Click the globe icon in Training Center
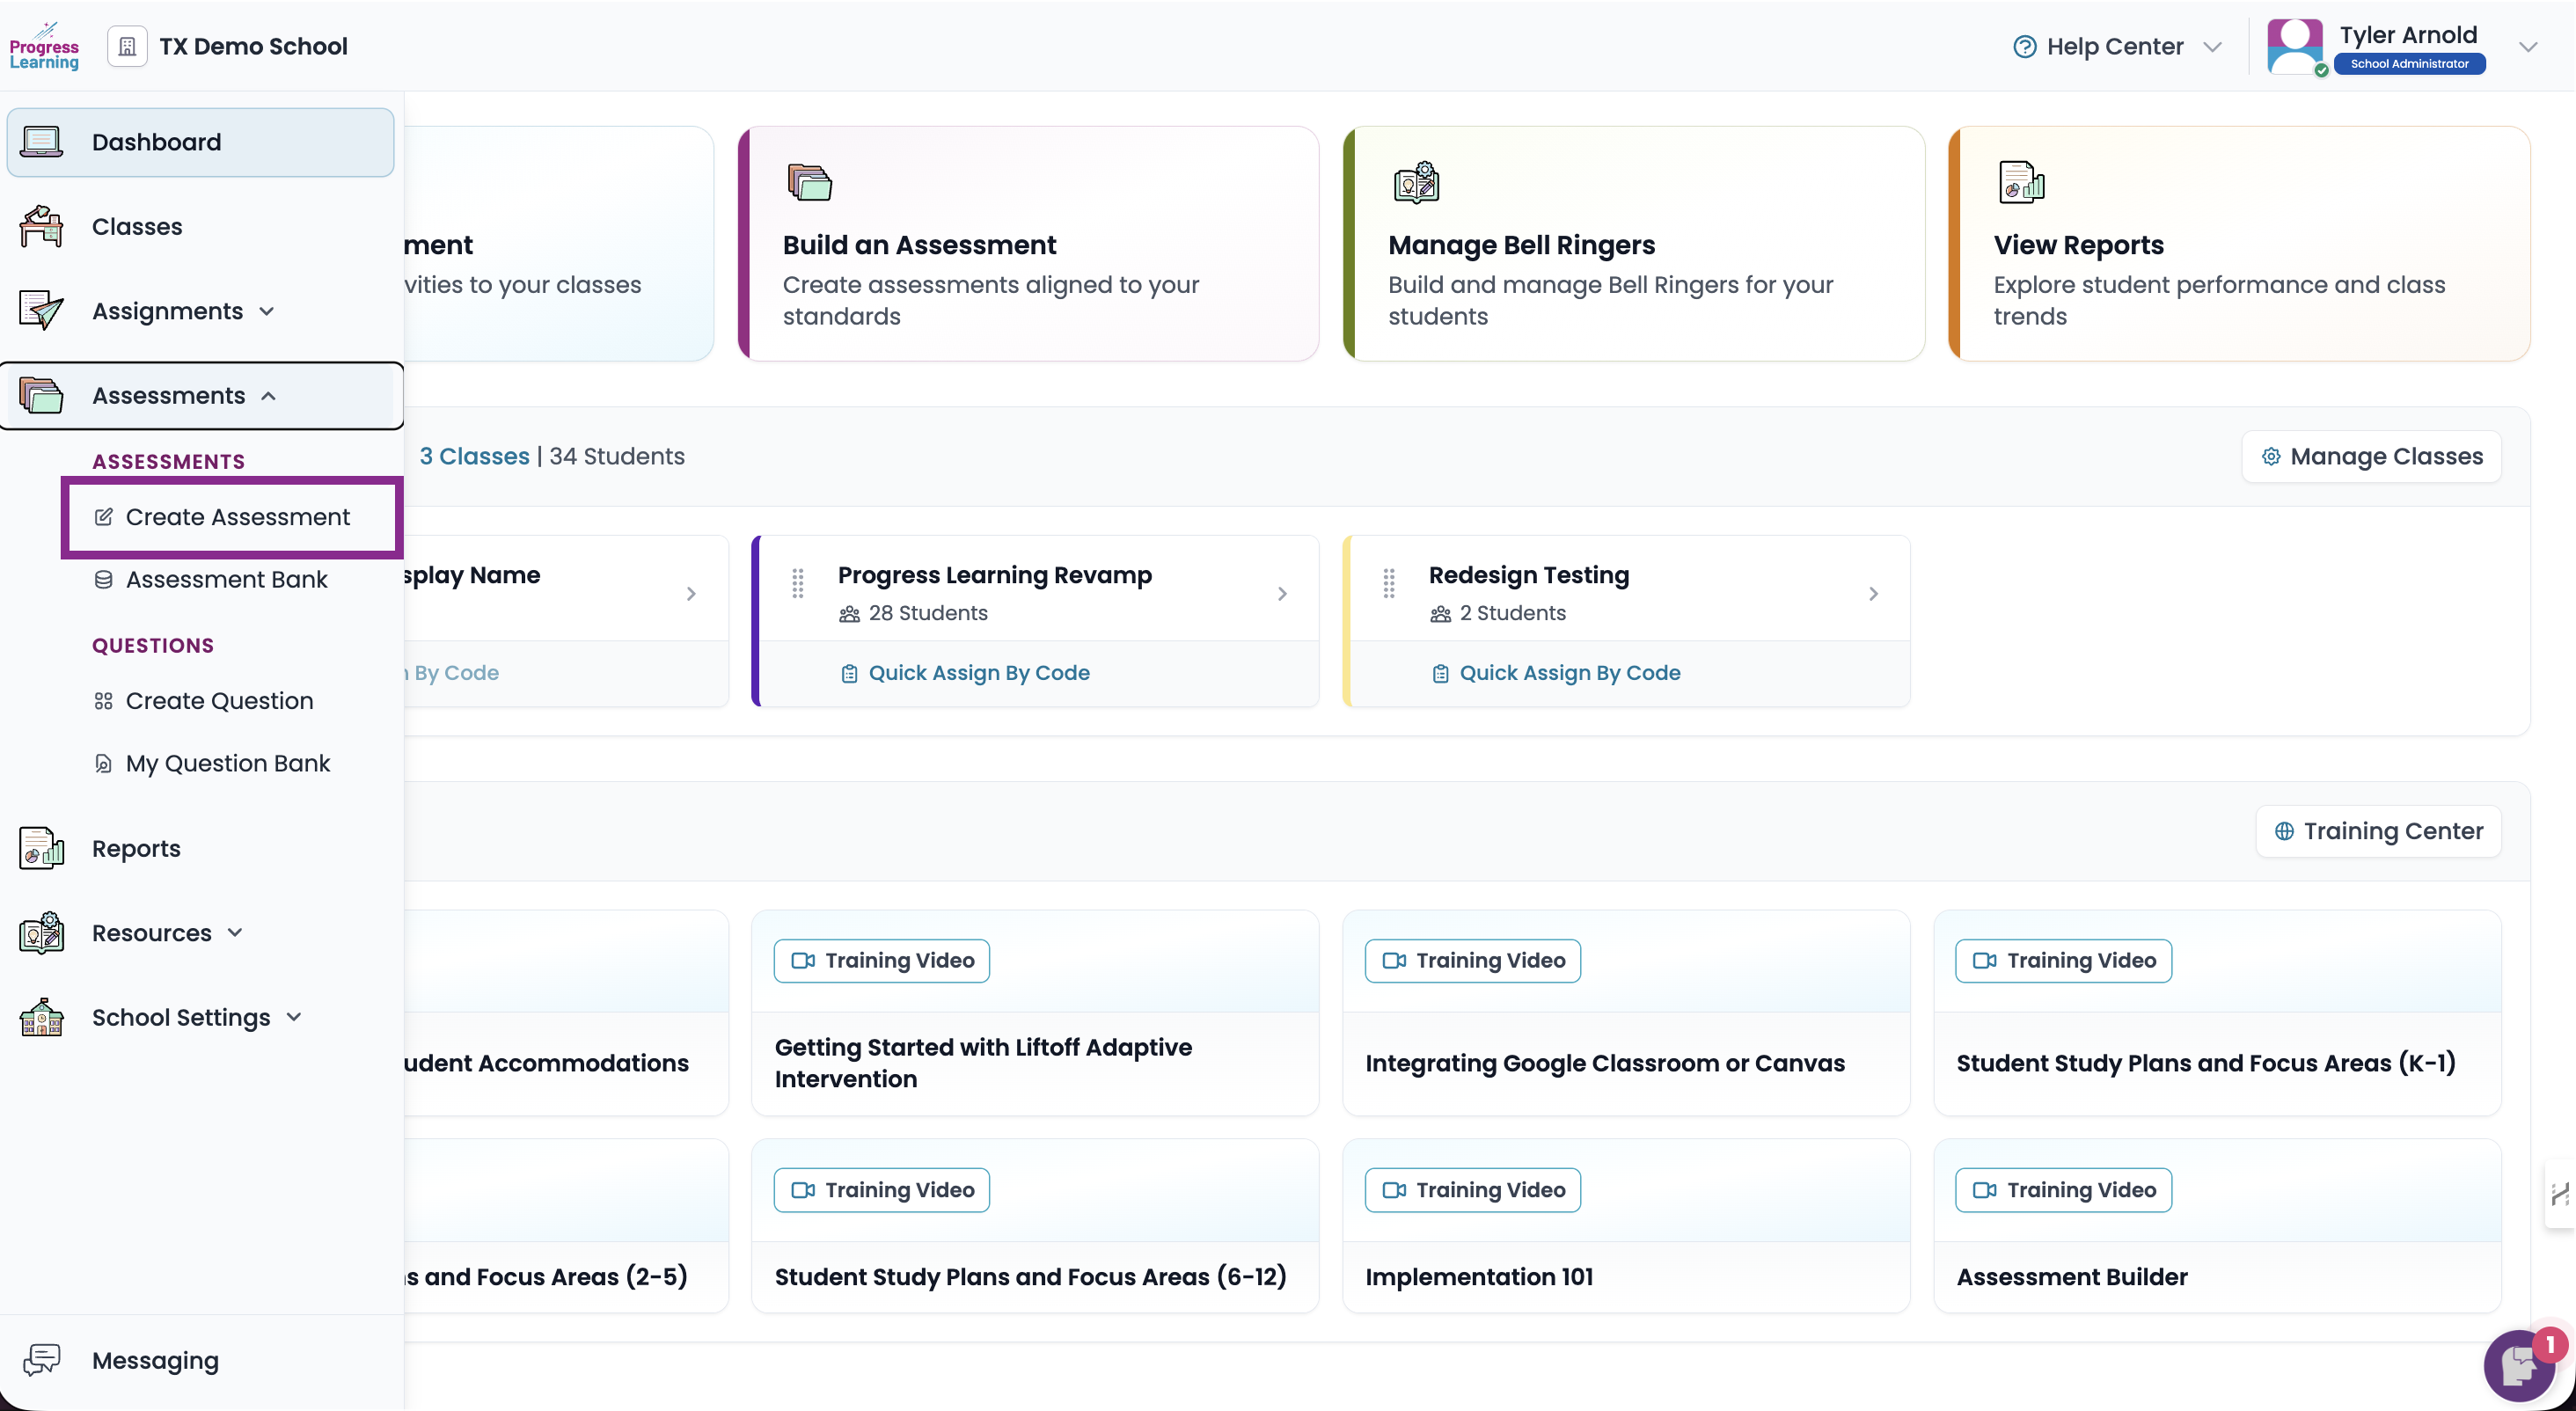2576x1411 pixels. [2285, 831]
